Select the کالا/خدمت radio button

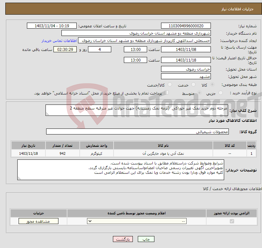(170, 85)
